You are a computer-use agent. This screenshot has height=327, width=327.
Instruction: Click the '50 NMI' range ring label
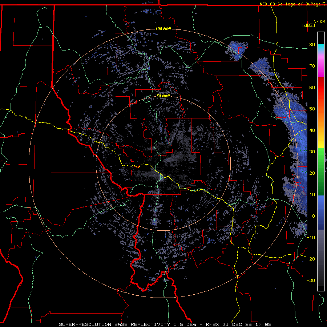163,96
